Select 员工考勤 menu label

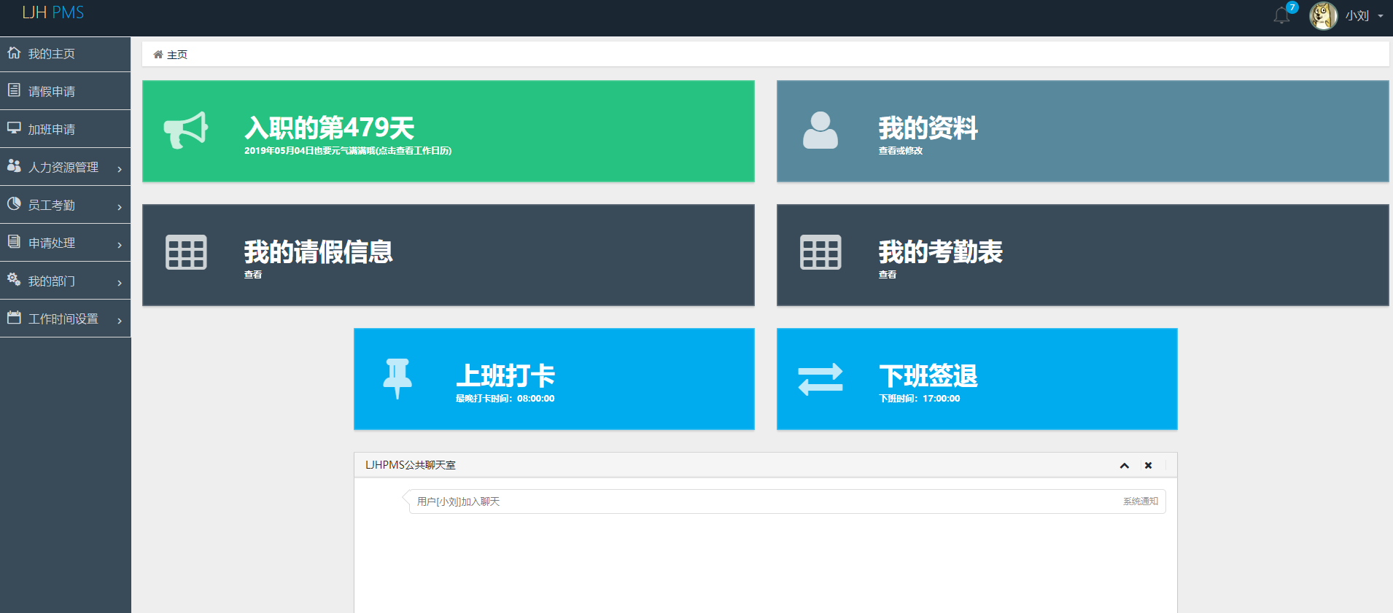[52, 205]
